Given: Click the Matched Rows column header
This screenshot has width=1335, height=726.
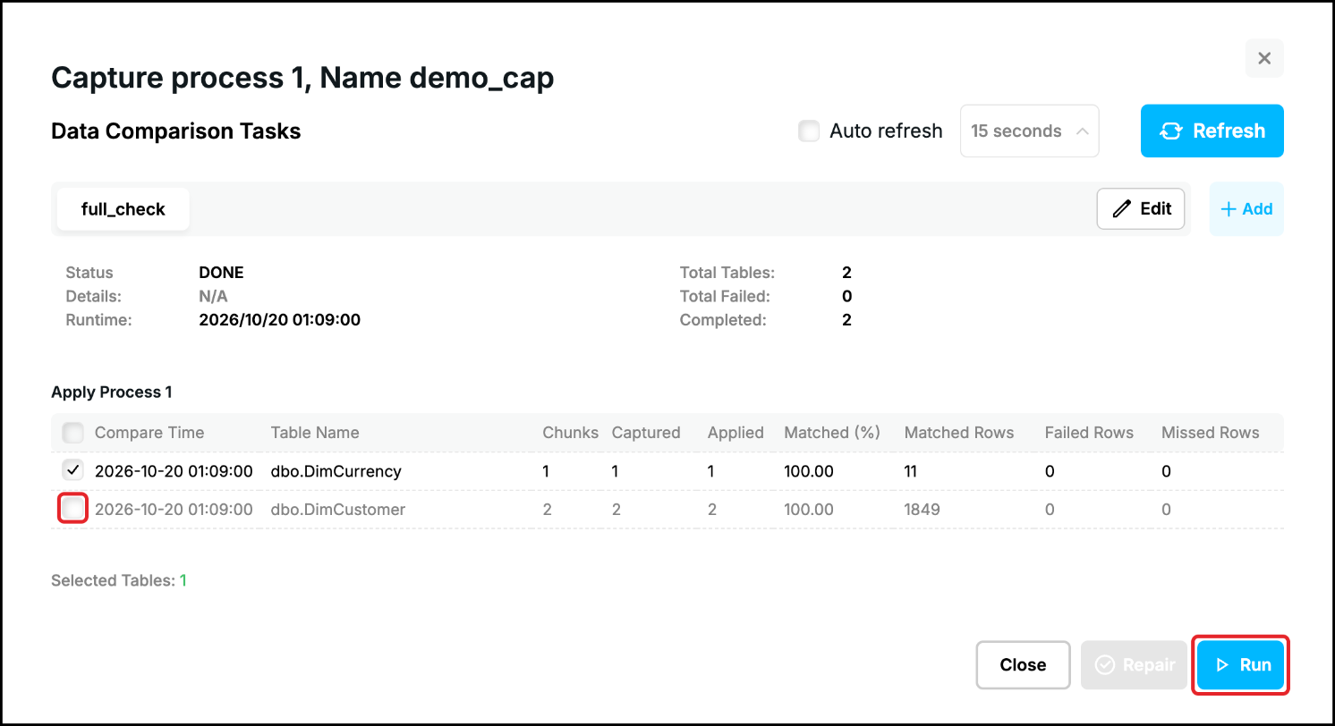Looking at the screenshot, I should click(959, 433).
